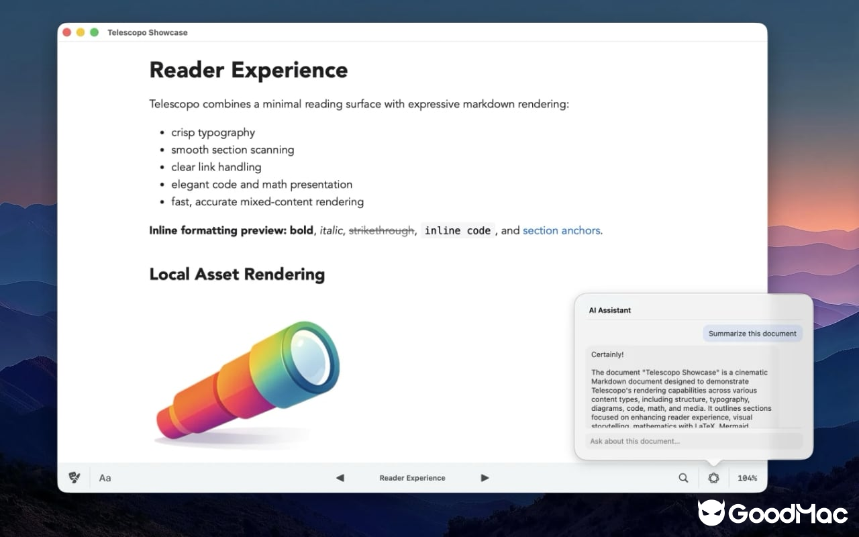Screen dimensions: 859x537
Task: Click the rainbow telescope image
Action: (248, 381)
